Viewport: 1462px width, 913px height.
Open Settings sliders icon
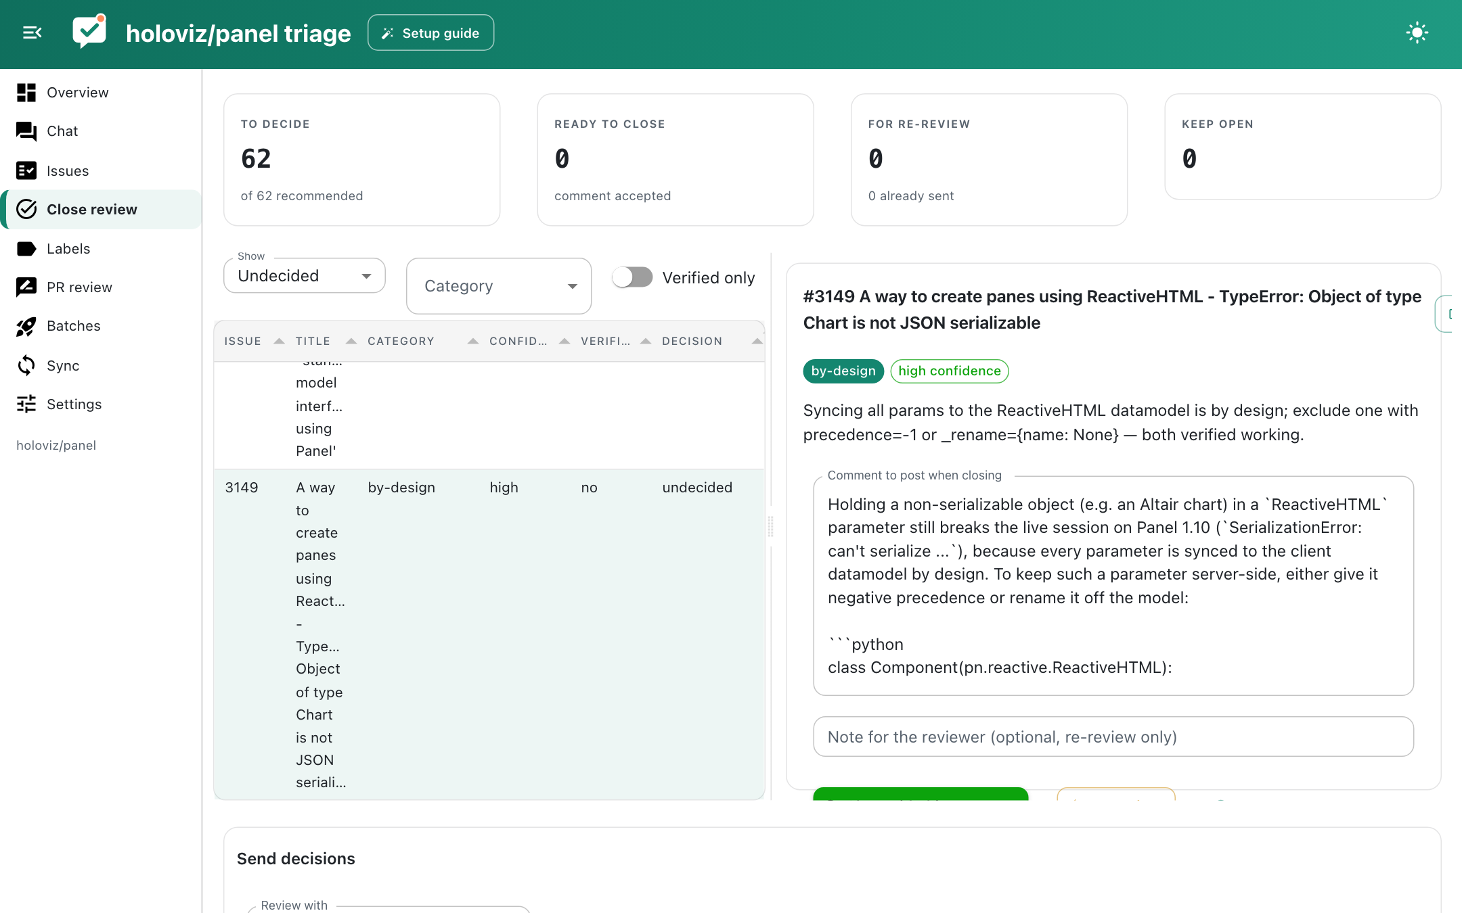pos(26,404)
